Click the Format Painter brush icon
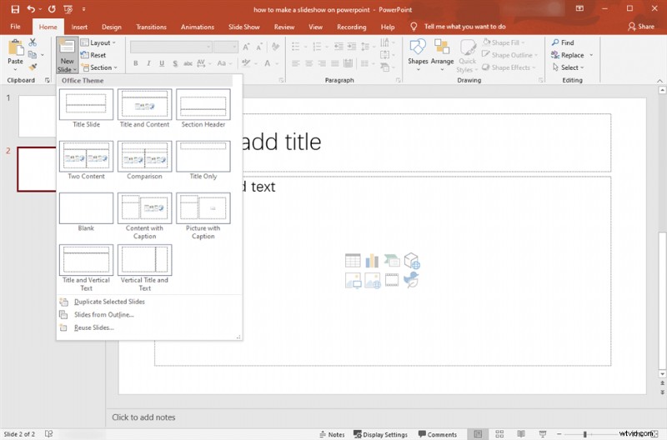 tap(33, 67)
